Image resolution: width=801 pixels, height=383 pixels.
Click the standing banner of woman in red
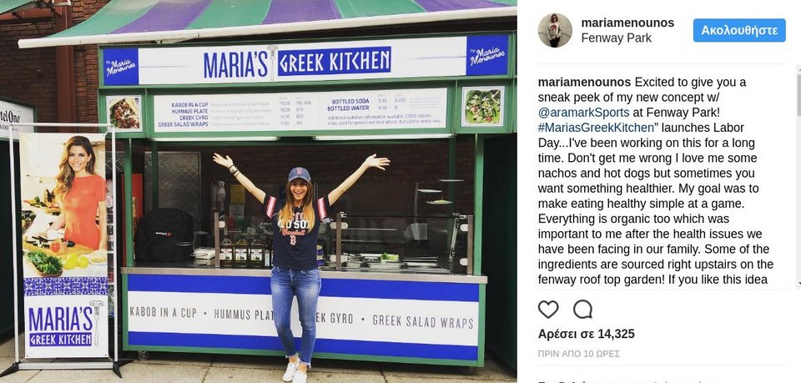pos(65,245)
